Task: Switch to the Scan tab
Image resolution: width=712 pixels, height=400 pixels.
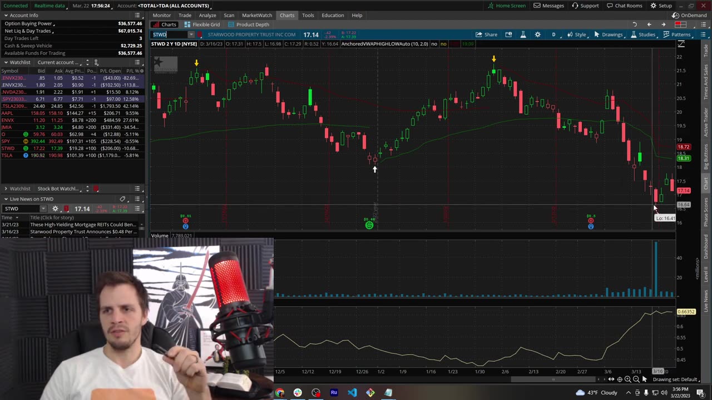Action: pos(229,15)
